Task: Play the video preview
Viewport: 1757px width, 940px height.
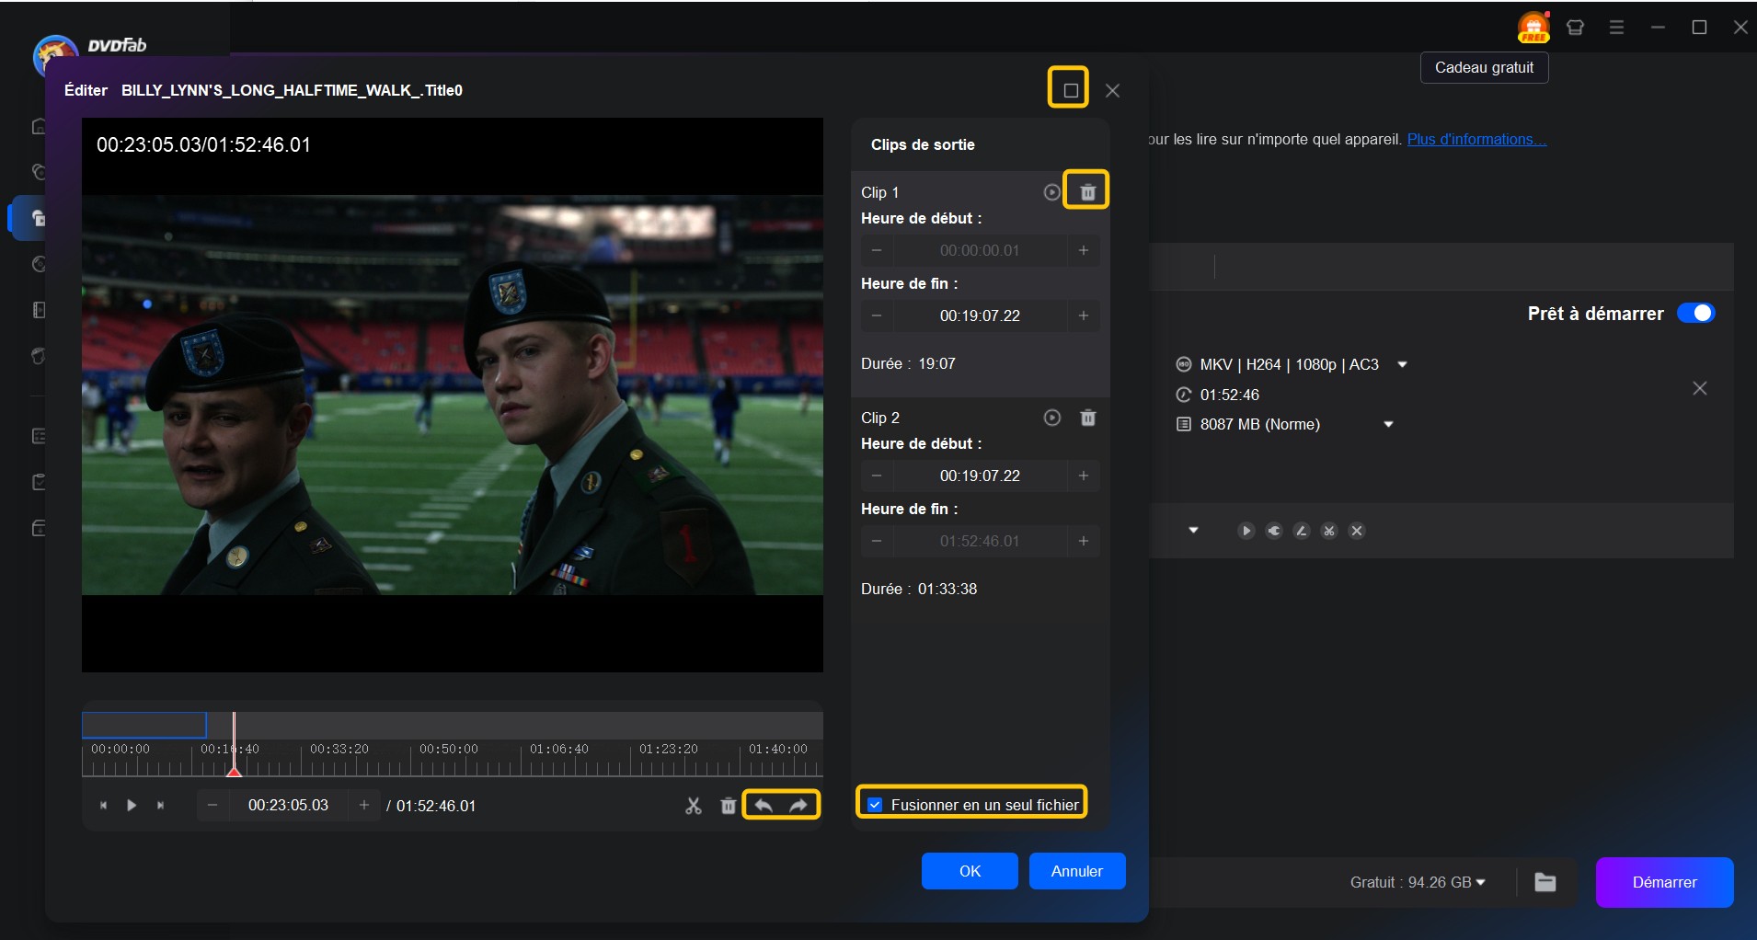Action: 132,806
